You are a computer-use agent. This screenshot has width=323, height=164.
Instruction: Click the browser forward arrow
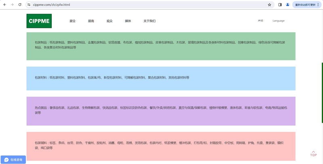12,4
